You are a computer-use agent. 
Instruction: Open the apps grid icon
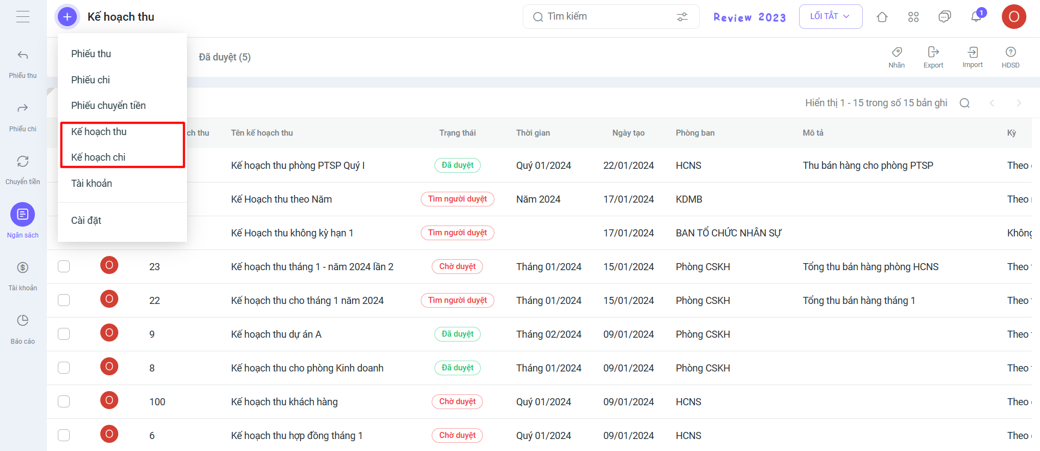click(x=914, y=17)
